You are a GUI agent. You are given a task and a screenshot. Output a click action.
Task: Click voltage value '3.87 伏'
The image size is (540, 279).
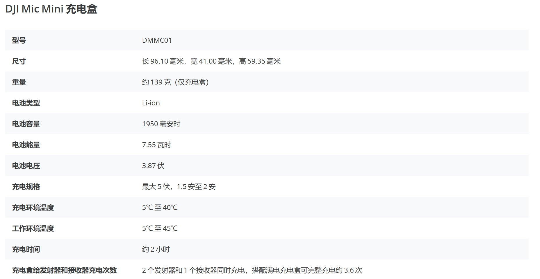(153, 166)
